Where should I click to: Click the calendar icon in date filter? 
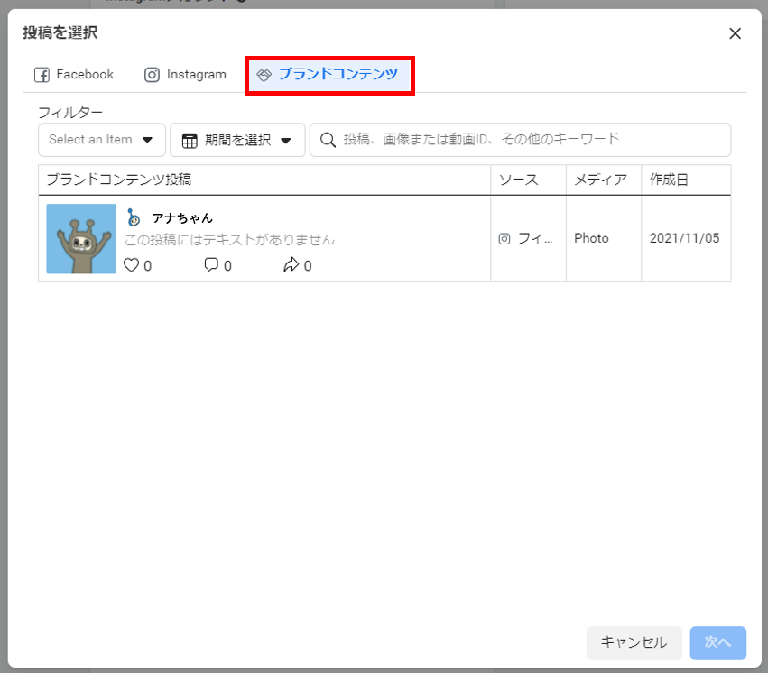(x=190, y=140)
